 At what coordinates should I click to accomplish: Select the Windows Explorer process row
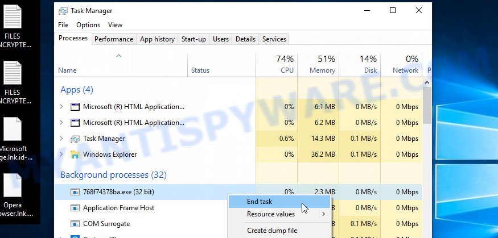pos(238,155)
